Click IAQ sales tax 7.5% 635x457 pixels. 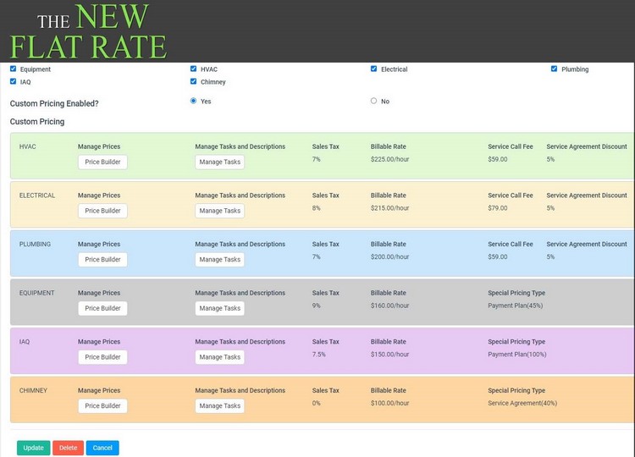[318, 355]
